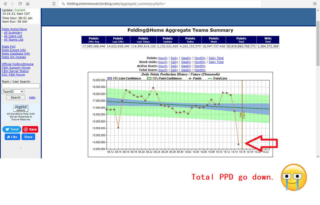
Task: Click the Facebook Like button
Action: tap(12, 137)
